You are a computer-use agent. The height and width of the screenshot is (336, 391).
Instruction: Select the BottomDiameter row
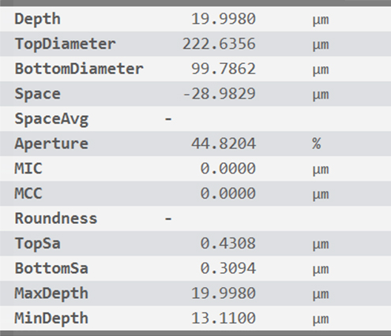click(x=195, y=69)
